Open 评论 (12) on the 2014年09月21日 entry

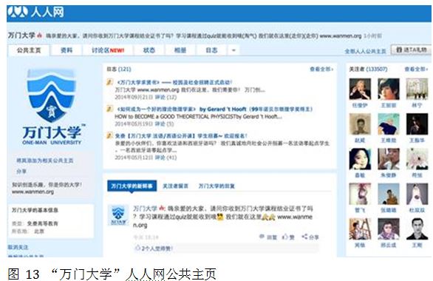(166, 97)
